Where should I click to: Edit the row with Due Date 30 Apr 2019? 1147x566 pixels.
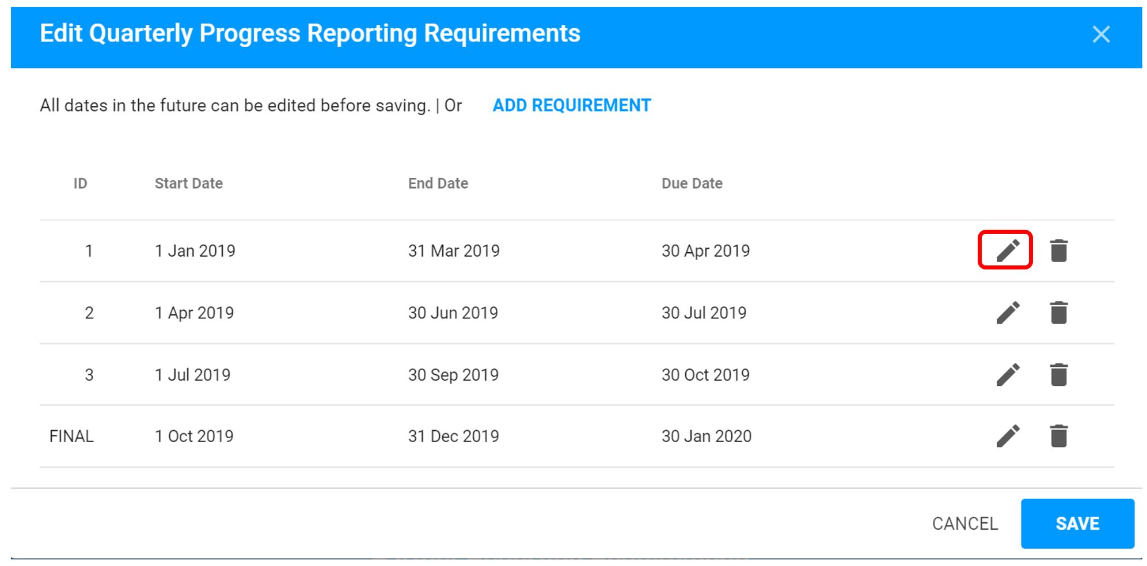(x=1009, y=250)
